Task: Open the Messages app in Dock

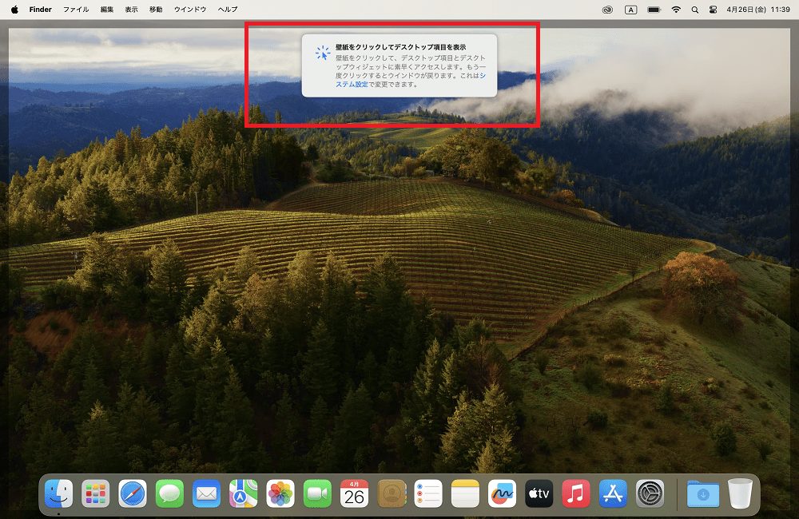Action: [169, 493]
